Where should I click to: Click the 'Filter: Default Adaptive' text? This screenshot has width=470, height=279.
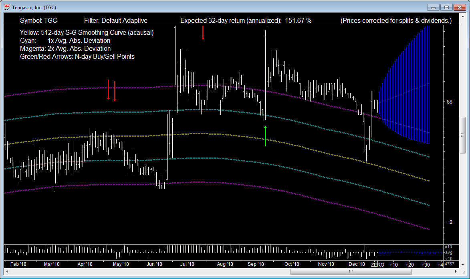[116, 21]
